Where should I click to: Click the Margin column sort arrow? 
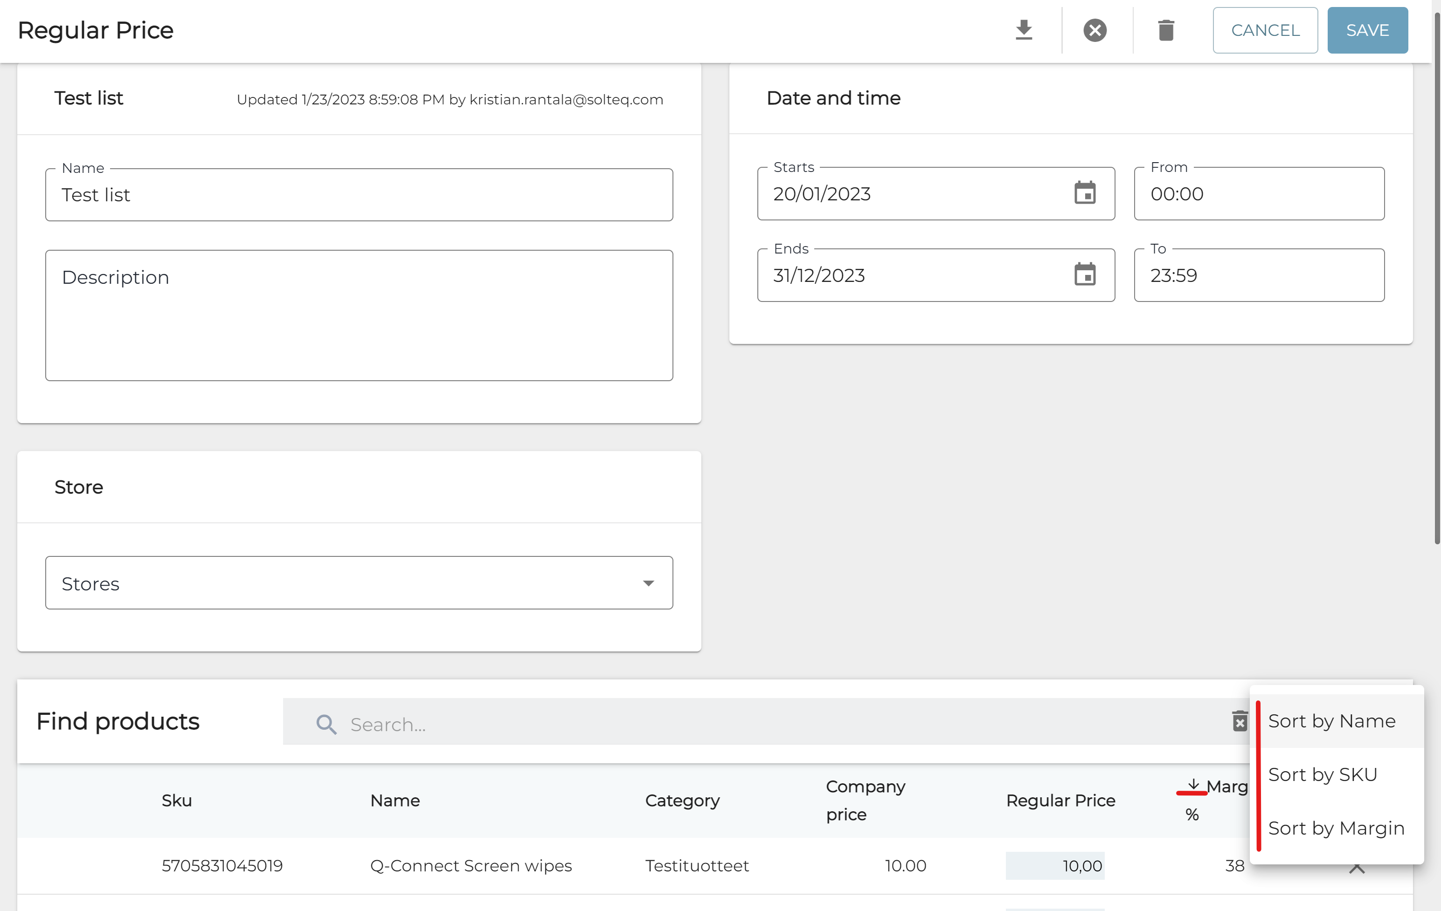click(x=1193, y=784)
